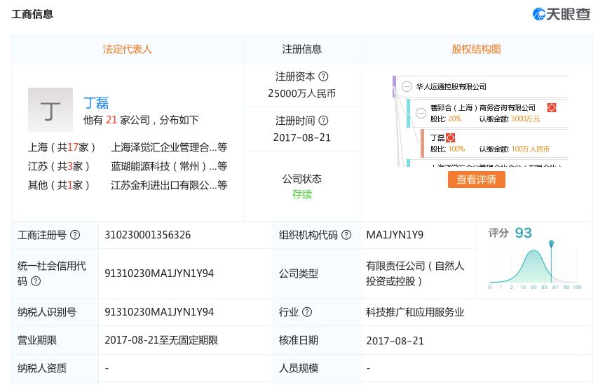
Task: Click the score number 93
Action: point(524,233)
